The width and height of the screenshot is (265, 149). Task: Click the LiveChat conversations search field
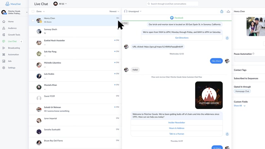(172, 4)
